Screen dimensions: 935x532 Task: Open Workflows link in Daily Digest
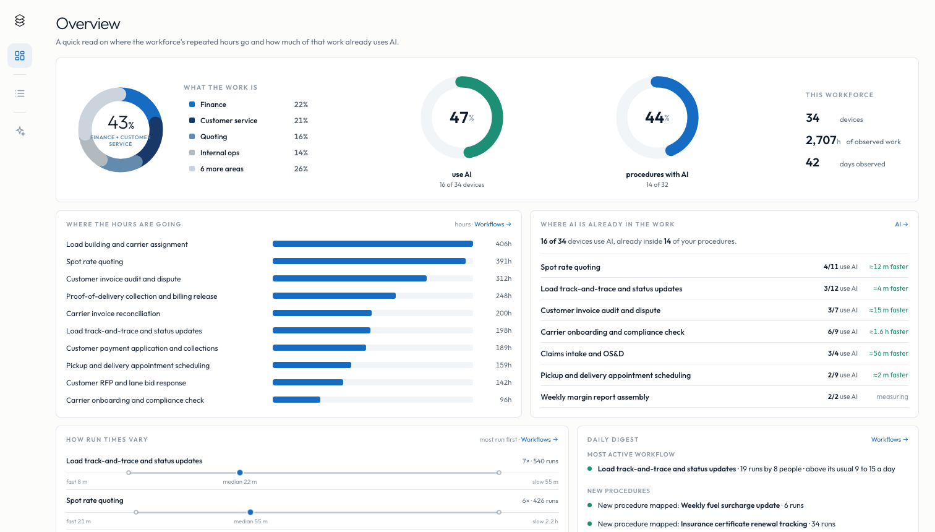[890, 440]
